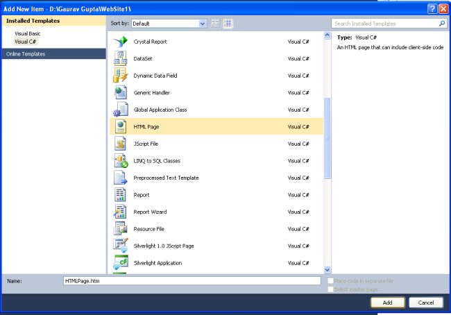Screen dimensions: 451x315
Task: Select the Installed Templates section
Action: coord(54,21)
